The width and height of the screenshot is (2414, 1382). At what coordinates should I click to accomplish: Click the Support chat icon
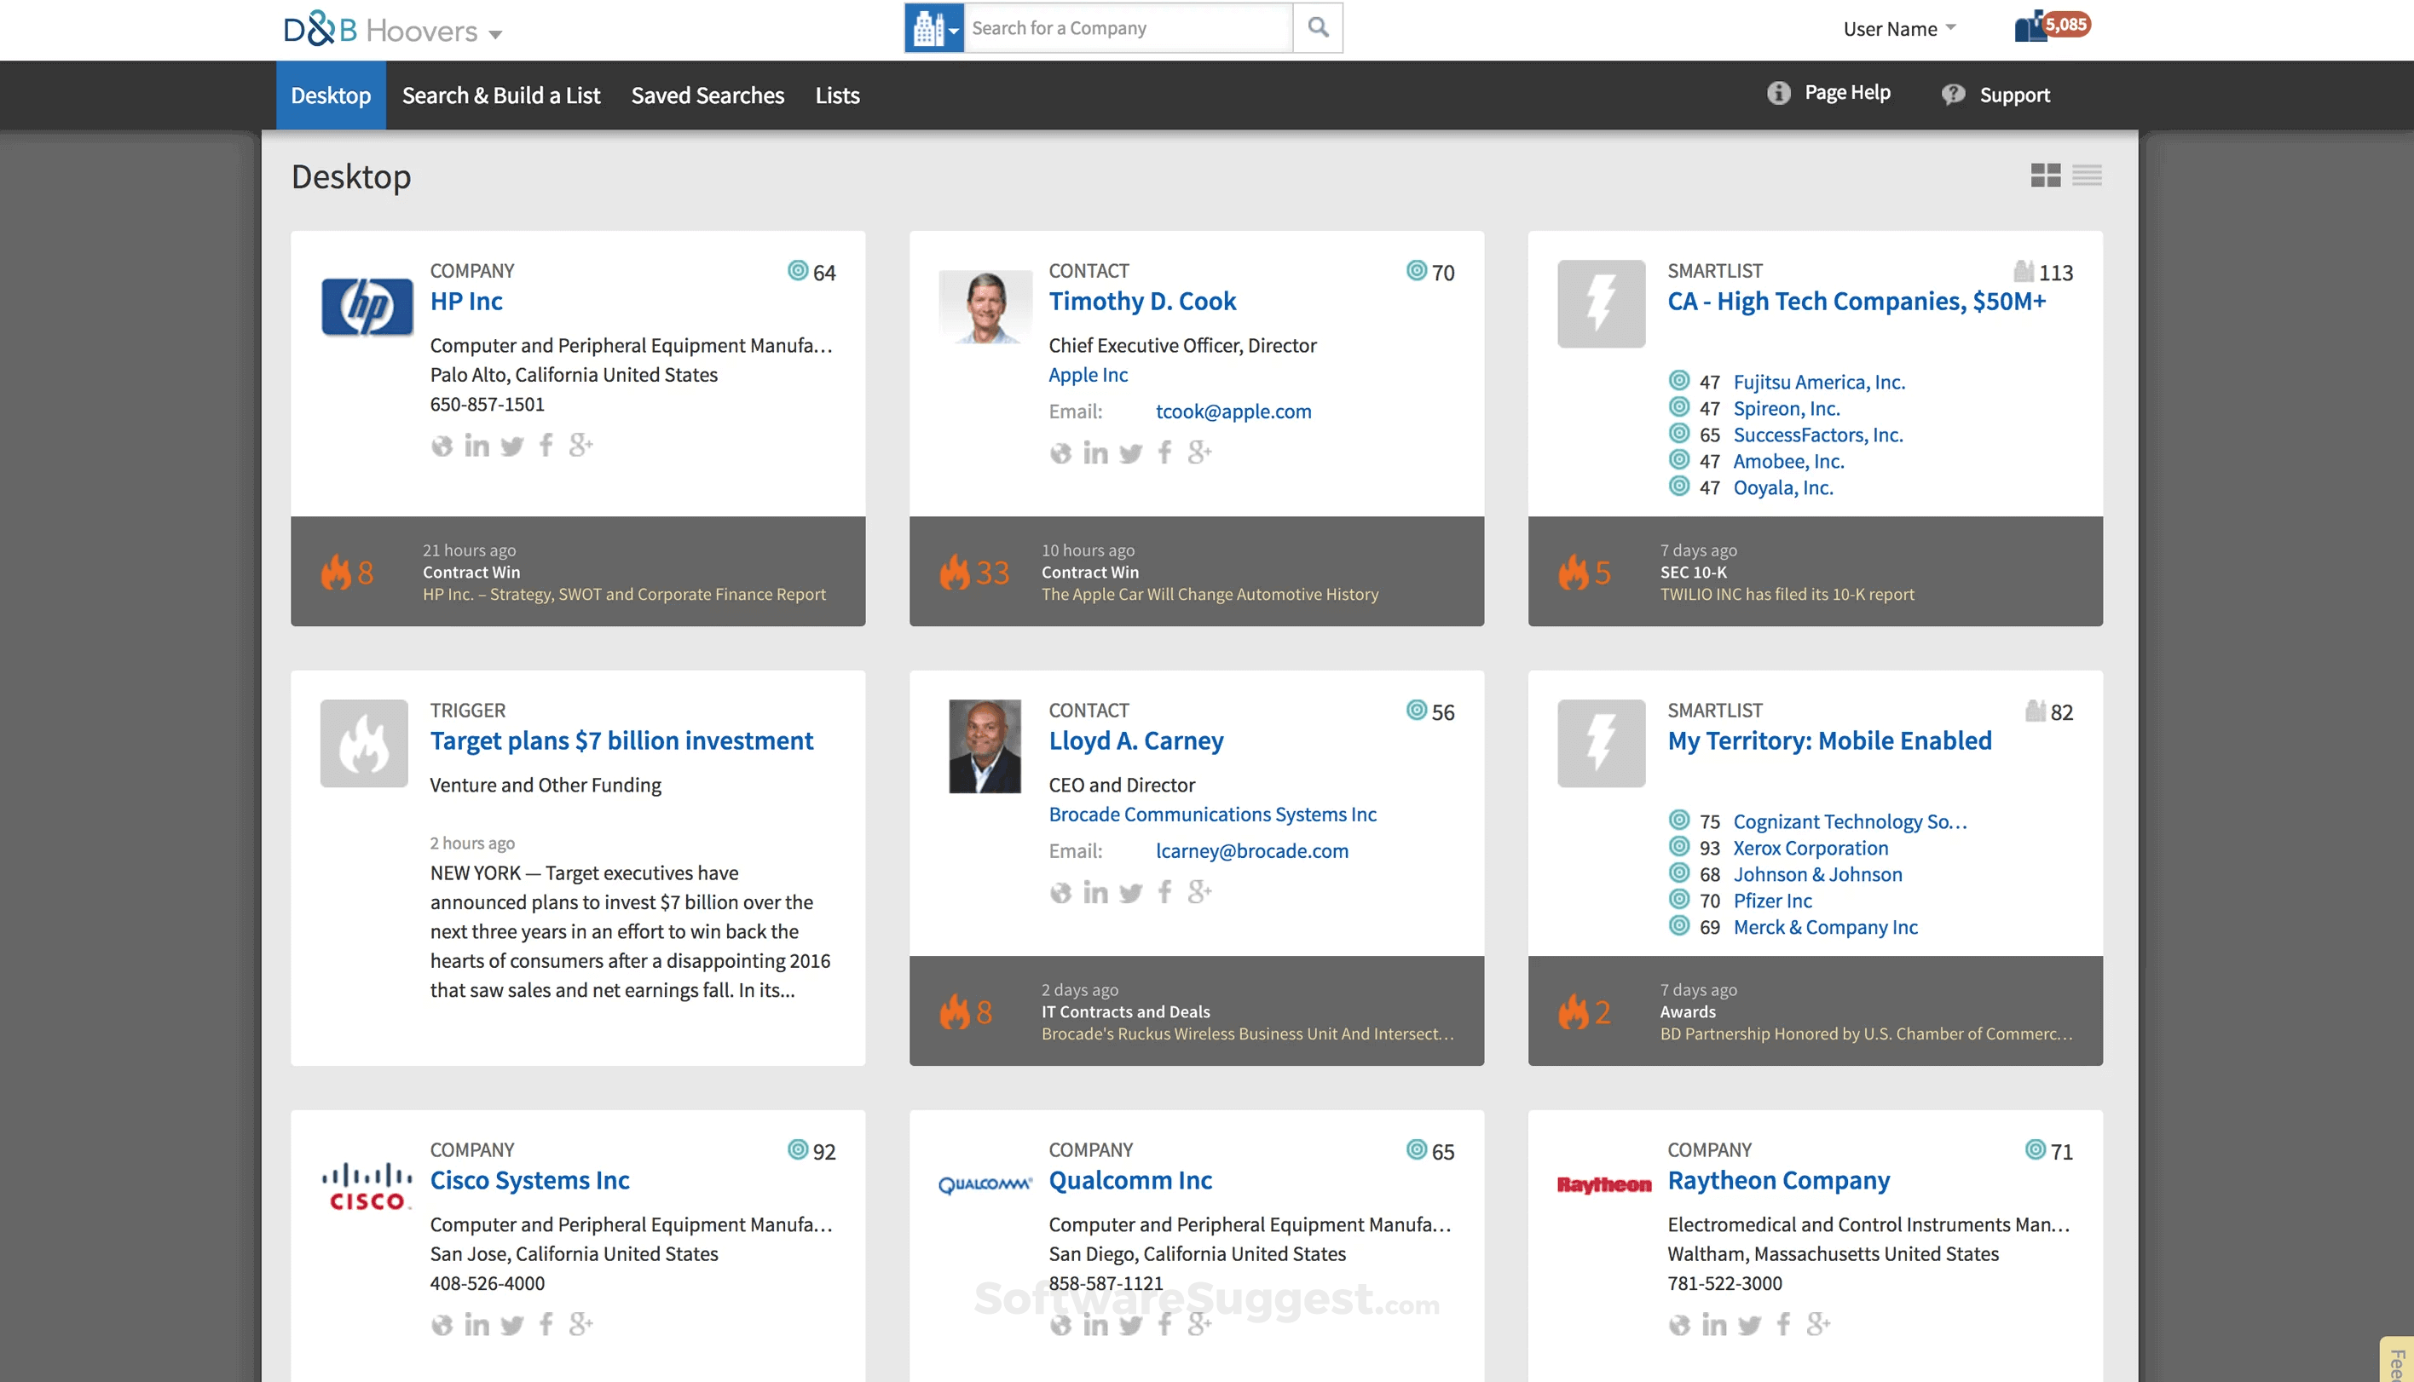click(x=1953, y=94)
